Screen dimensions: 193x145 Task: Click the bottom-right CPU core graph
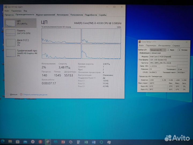coord(101,51)
